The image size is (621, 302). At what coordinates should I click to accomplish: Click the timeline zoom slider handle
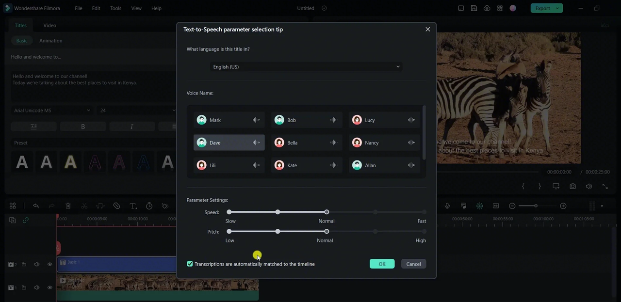tap(536, 206)
